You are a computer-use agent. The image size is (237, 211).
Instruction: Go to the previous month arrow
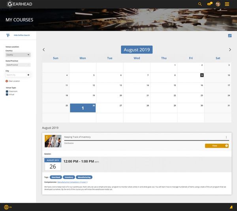(x=44, y=50)
